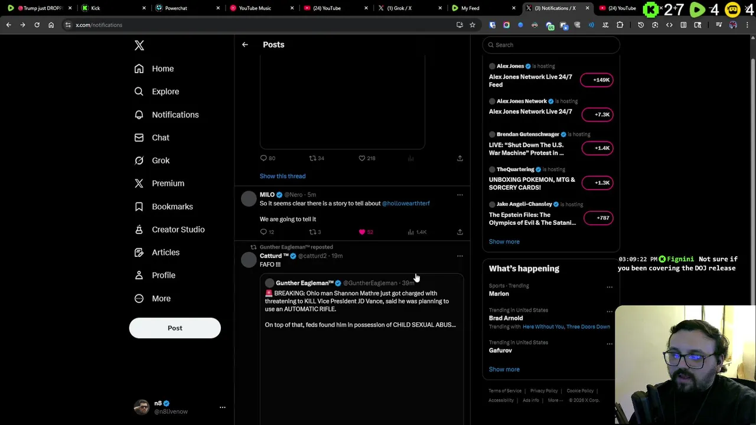Click the +149K listeners button

point(597,80)
